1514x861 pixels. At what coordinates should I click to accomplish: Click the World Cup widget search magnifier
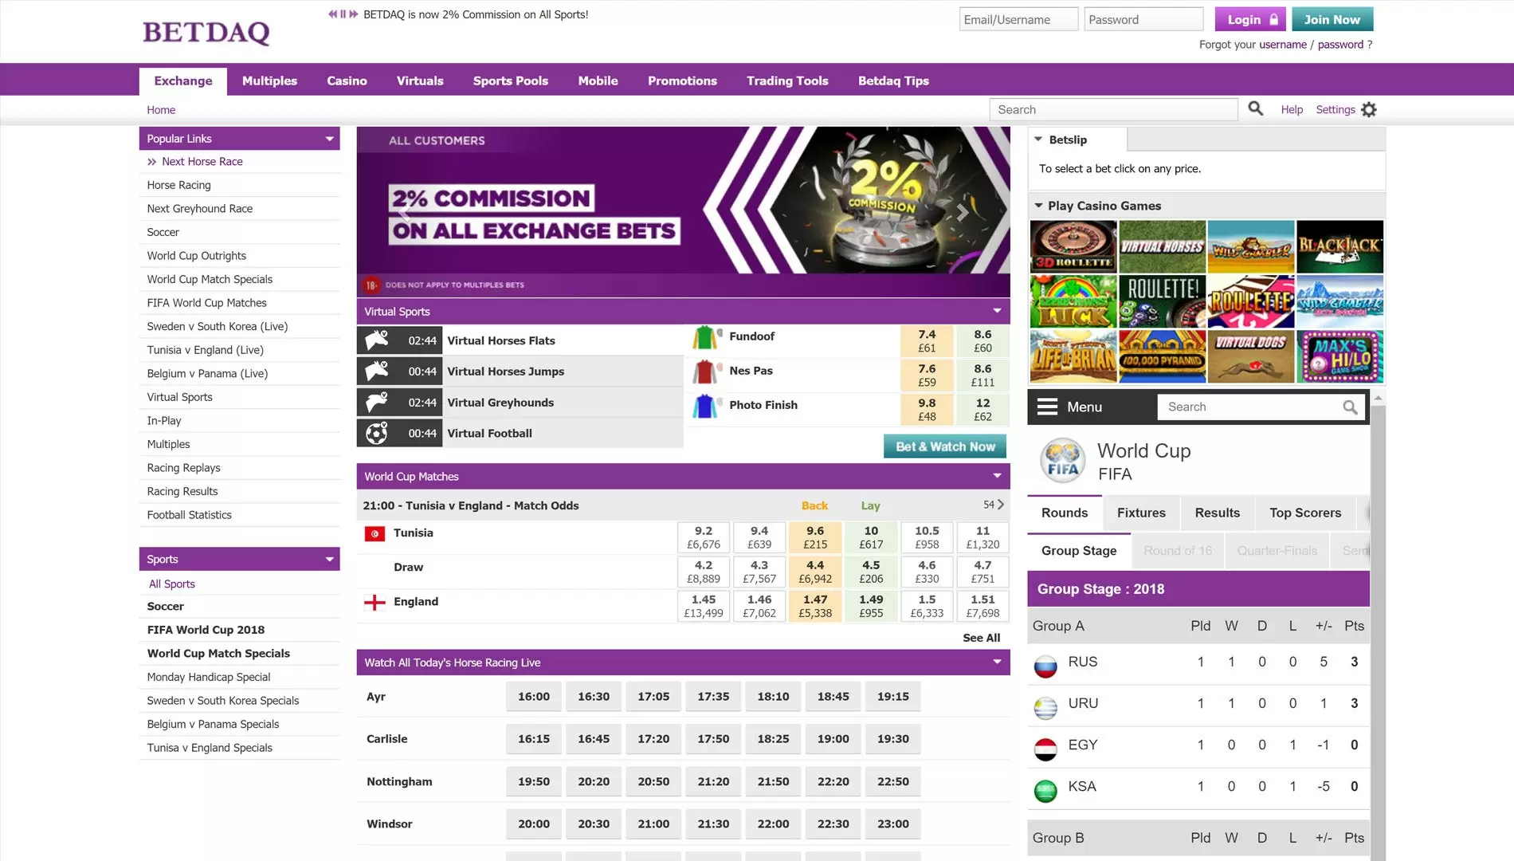tap(1350, 407)
